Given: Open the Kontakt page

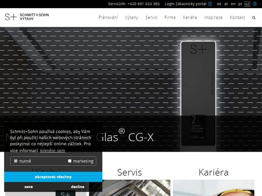Looking at the screenshot, I should point(237,17).
